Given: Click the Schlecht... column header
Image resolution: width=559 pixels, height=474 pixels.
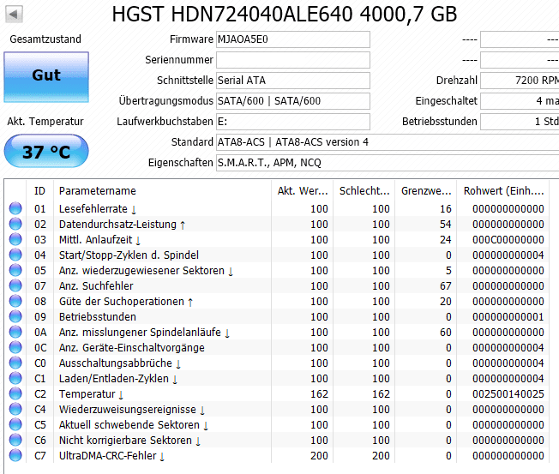Looking at the screenshot, I should tap(364, 191).
